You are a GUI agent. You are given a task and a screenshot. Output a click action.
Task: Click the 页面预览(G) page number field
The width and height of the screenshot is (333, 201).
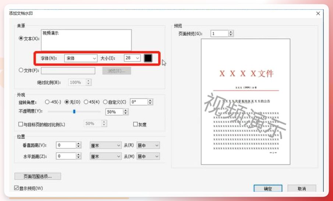220,33
